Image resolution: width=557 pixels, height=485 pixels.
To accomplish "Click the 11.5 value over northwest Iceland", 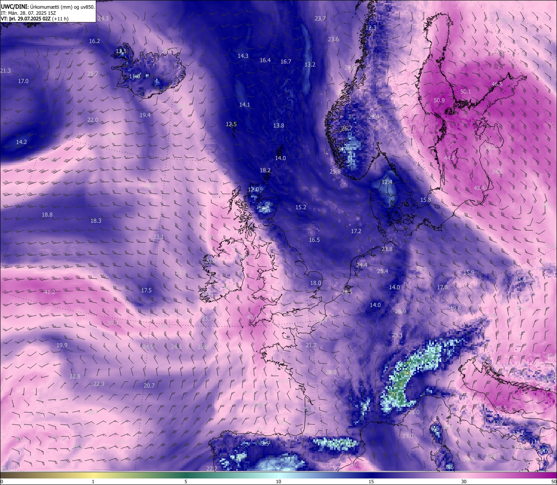I will tap(121, 51).
